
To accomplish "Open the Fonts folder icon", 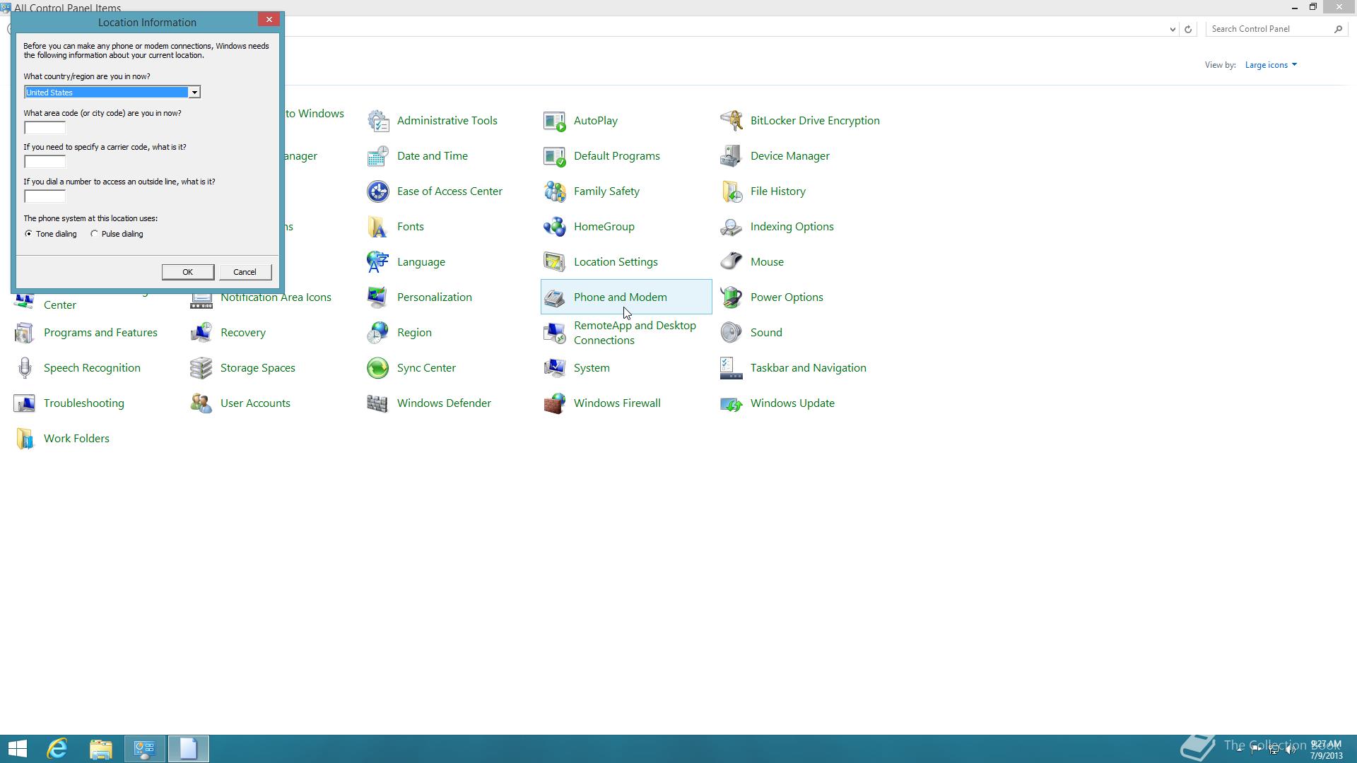I will pos(378,227).
